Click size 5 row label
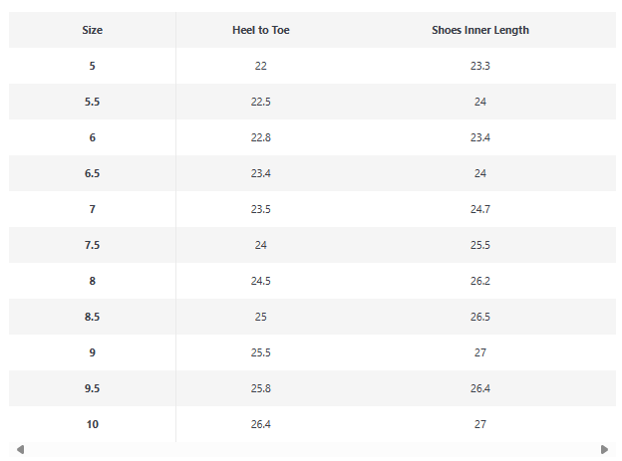Viewport: 622px width, 461px height. click(92, 66)
